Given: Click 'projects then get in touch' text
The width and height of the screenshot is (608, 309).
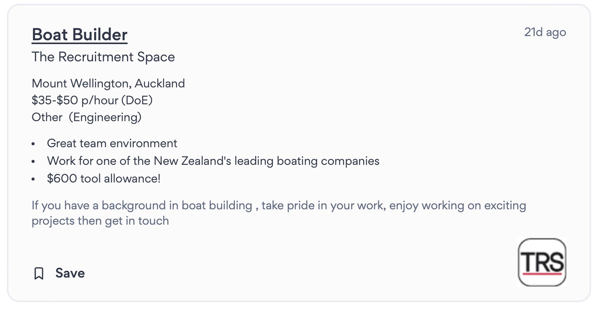Looking at the screenshot, I should tap(100, 221).
